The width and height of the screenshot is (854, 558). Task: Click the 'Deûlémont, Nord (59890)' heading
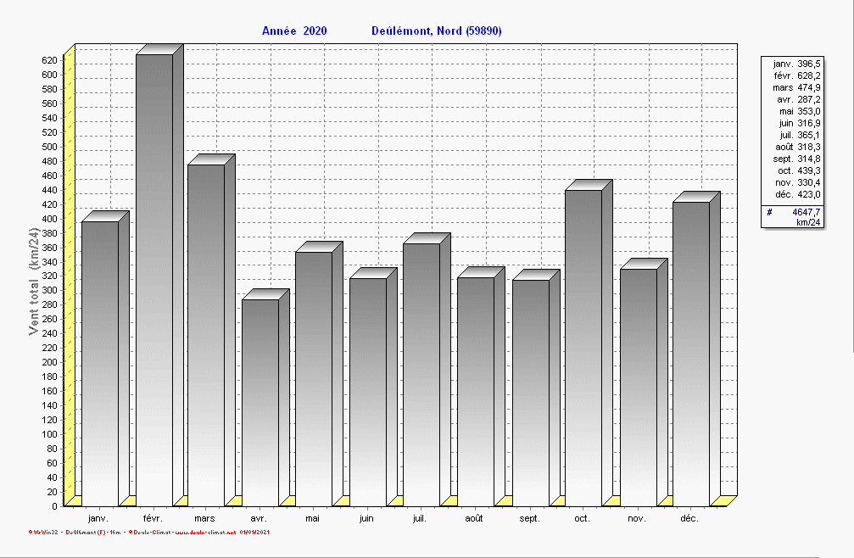tap(437, 31)
